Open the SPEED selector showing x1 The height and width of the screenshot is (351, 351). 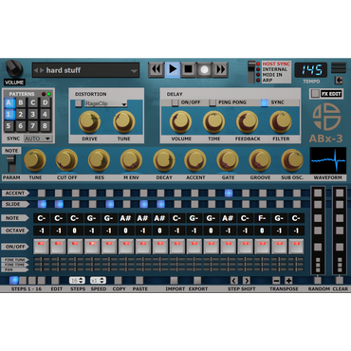98,280
